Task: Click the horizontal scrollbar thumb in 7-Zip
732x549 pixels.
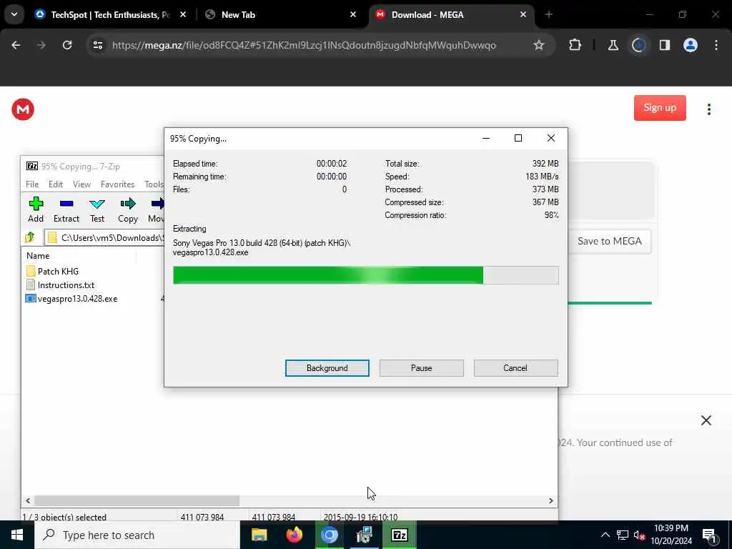Action: tap(137, 500)
